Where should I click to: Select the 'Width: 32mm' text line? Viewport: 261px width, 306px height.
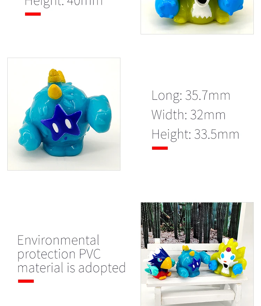tap(189, 115)
